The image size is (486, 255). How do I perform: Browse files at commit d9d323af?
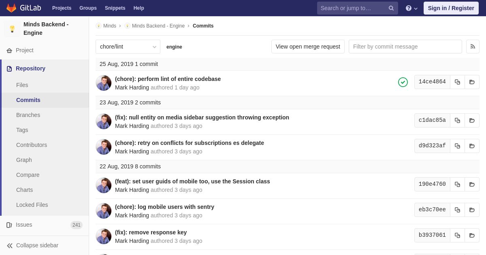pos(472,146)
